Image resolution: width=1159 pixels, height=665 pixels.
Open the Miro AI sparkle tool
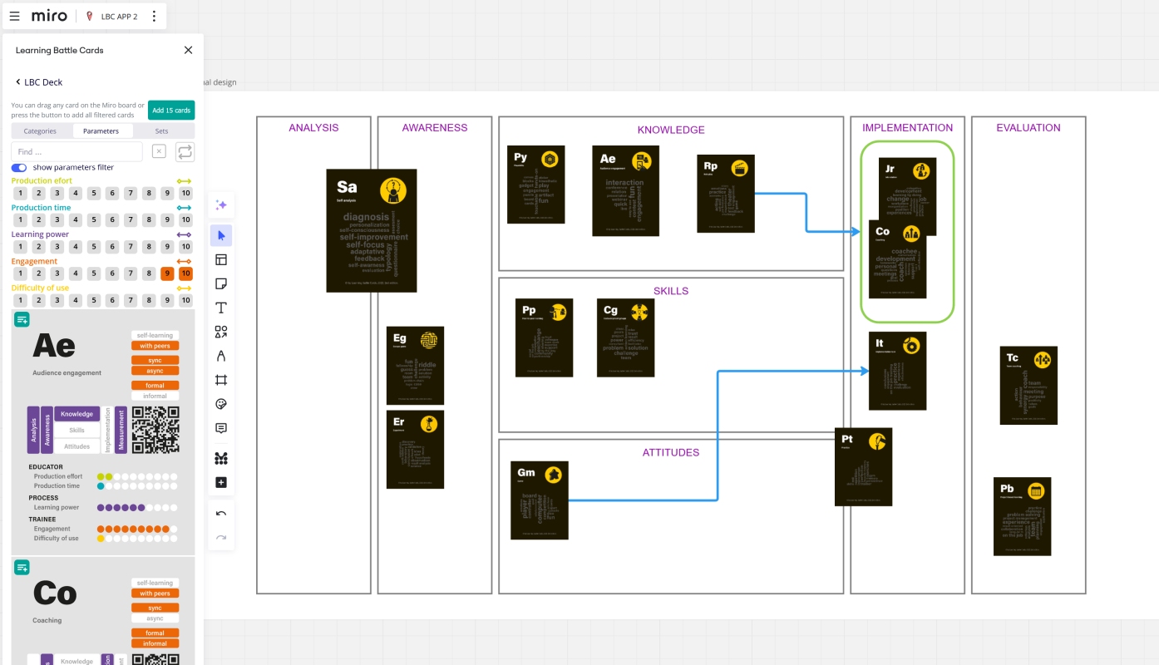(221, 205)
